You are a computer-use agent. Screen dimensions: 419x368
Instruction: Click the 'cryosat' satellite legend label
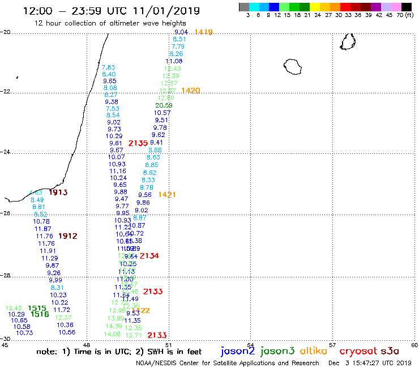(x=358, y=352)
